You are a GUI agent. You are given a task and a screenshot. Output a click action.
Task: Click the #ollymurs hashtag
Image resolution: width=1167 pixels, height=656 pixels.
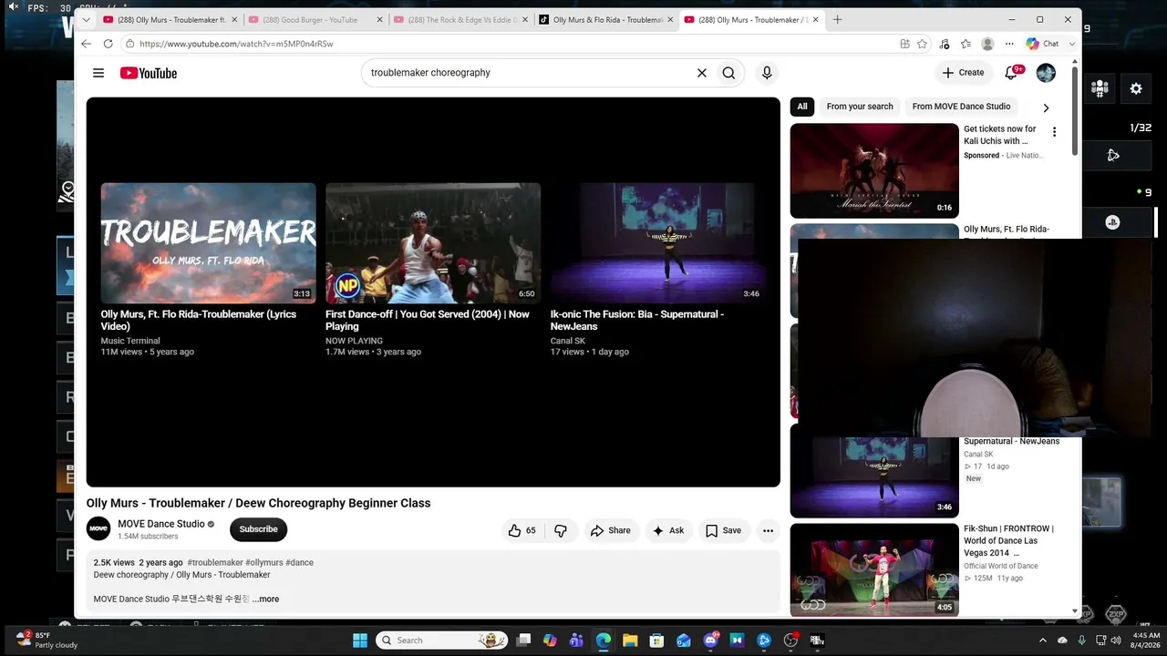pyautogui.click(x=264, y=563)
